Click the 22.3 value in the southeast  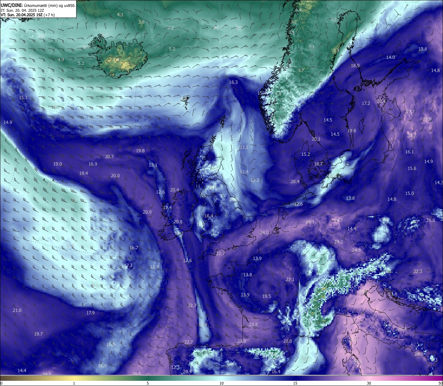coord(418,271)
